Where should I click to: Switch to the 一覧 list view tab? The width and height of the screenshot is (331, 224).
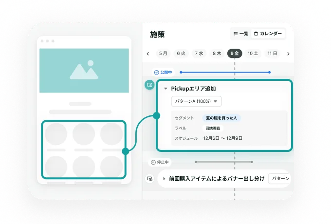[x=241, y=34]
